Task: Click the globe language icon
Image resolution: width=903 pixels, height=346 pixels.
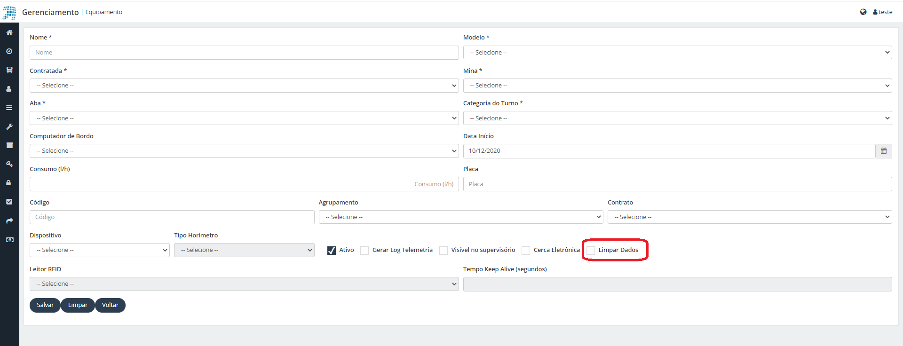Action: 863,12
